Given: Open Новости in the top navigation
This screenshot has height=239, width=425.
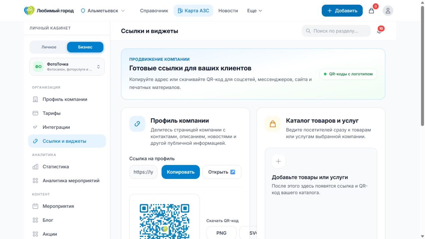Looking at the screenshot, I should click(228, 11).
